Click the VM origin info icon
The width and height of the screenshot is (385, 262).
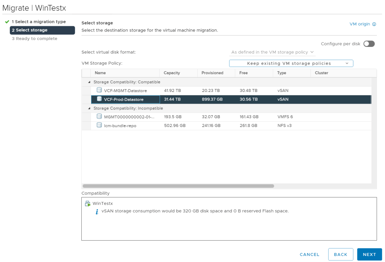click(x=374, y=24)
